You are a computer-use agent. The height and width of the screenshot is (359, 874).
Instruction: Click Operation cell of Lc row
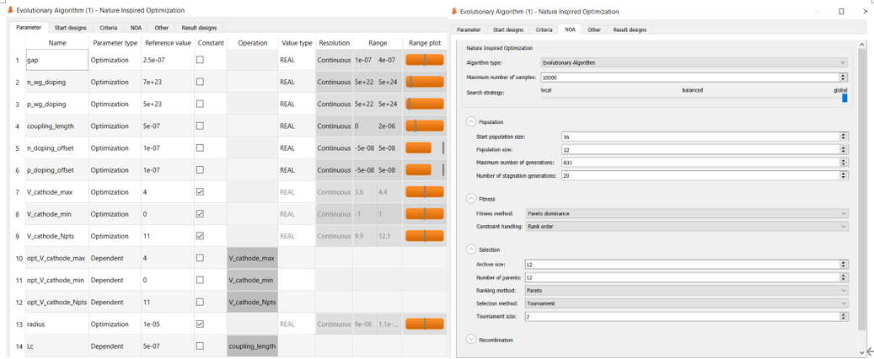pyautogui.click(x=252, y=346)
